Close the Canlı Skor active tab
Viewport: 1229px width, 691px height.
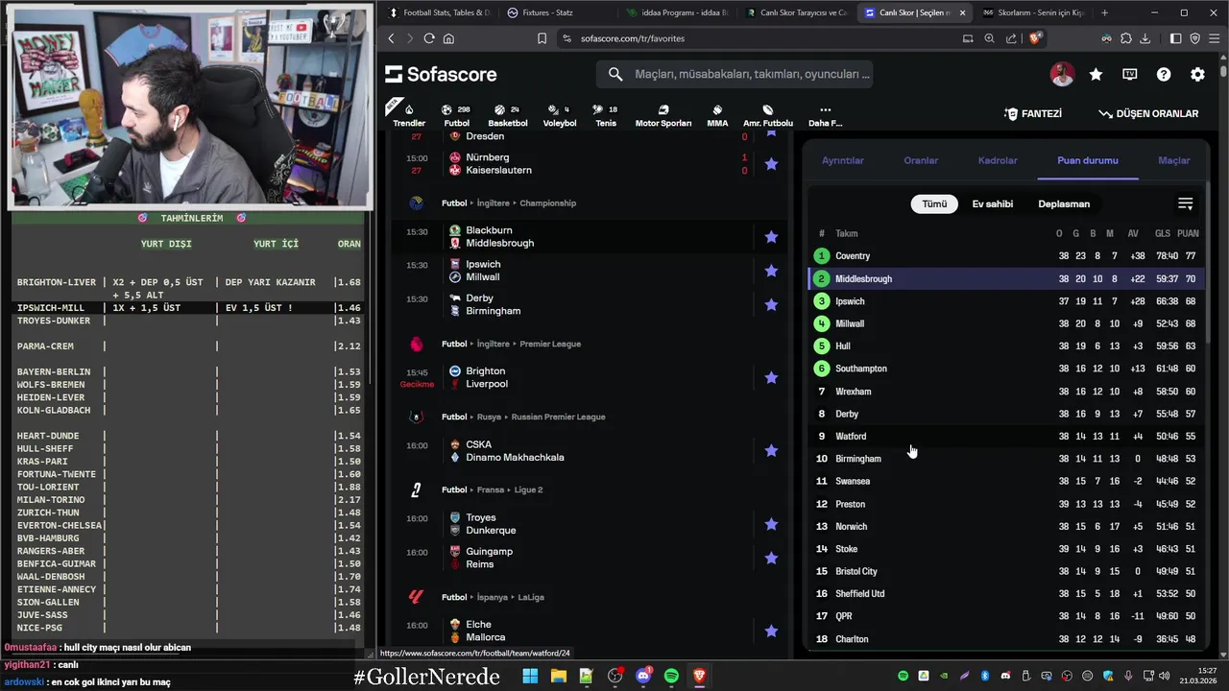point(961,12)
